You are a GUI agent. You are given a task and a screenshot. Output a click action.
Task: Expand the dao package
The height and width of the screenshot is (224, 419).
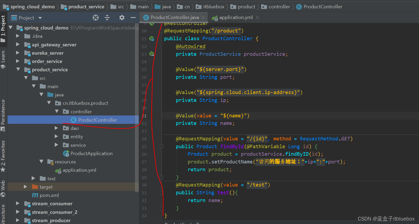tap(56, 128)
